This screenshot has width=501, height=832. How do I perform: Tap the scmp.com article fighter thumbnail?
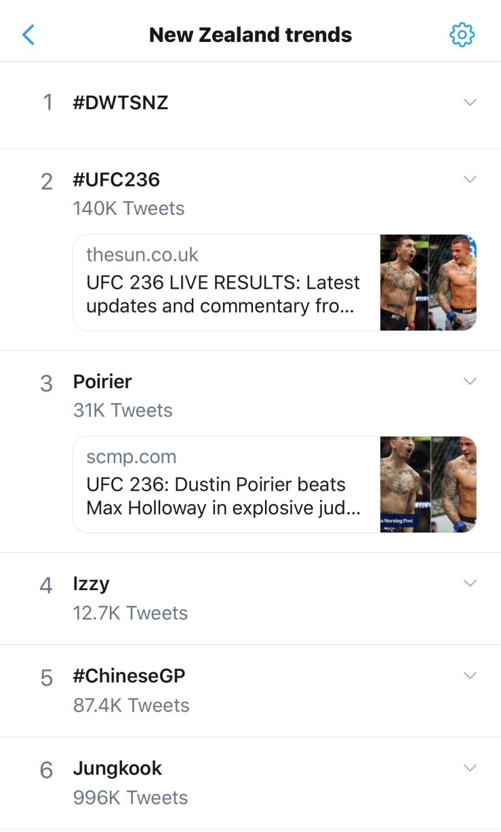coord(428,484)
